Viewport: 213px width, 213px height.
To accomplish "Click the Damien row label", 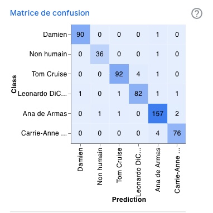I will tap(55, 35).
